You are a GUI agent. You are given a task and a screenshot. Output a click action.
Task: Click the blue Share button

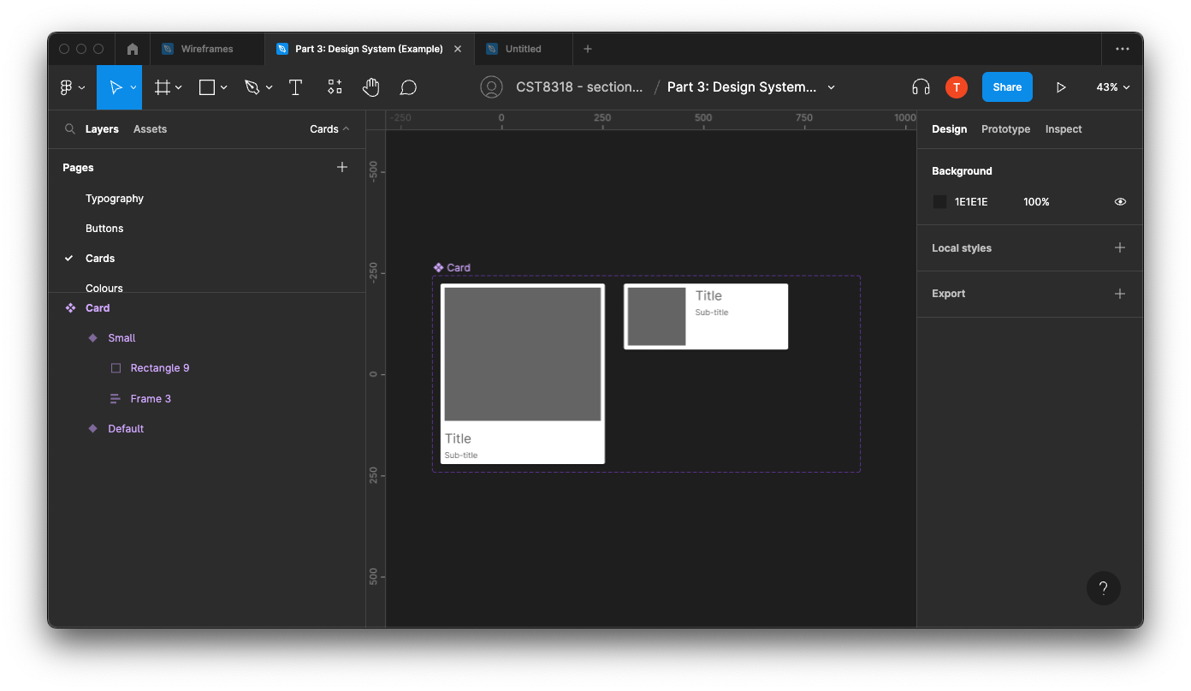1007,87
